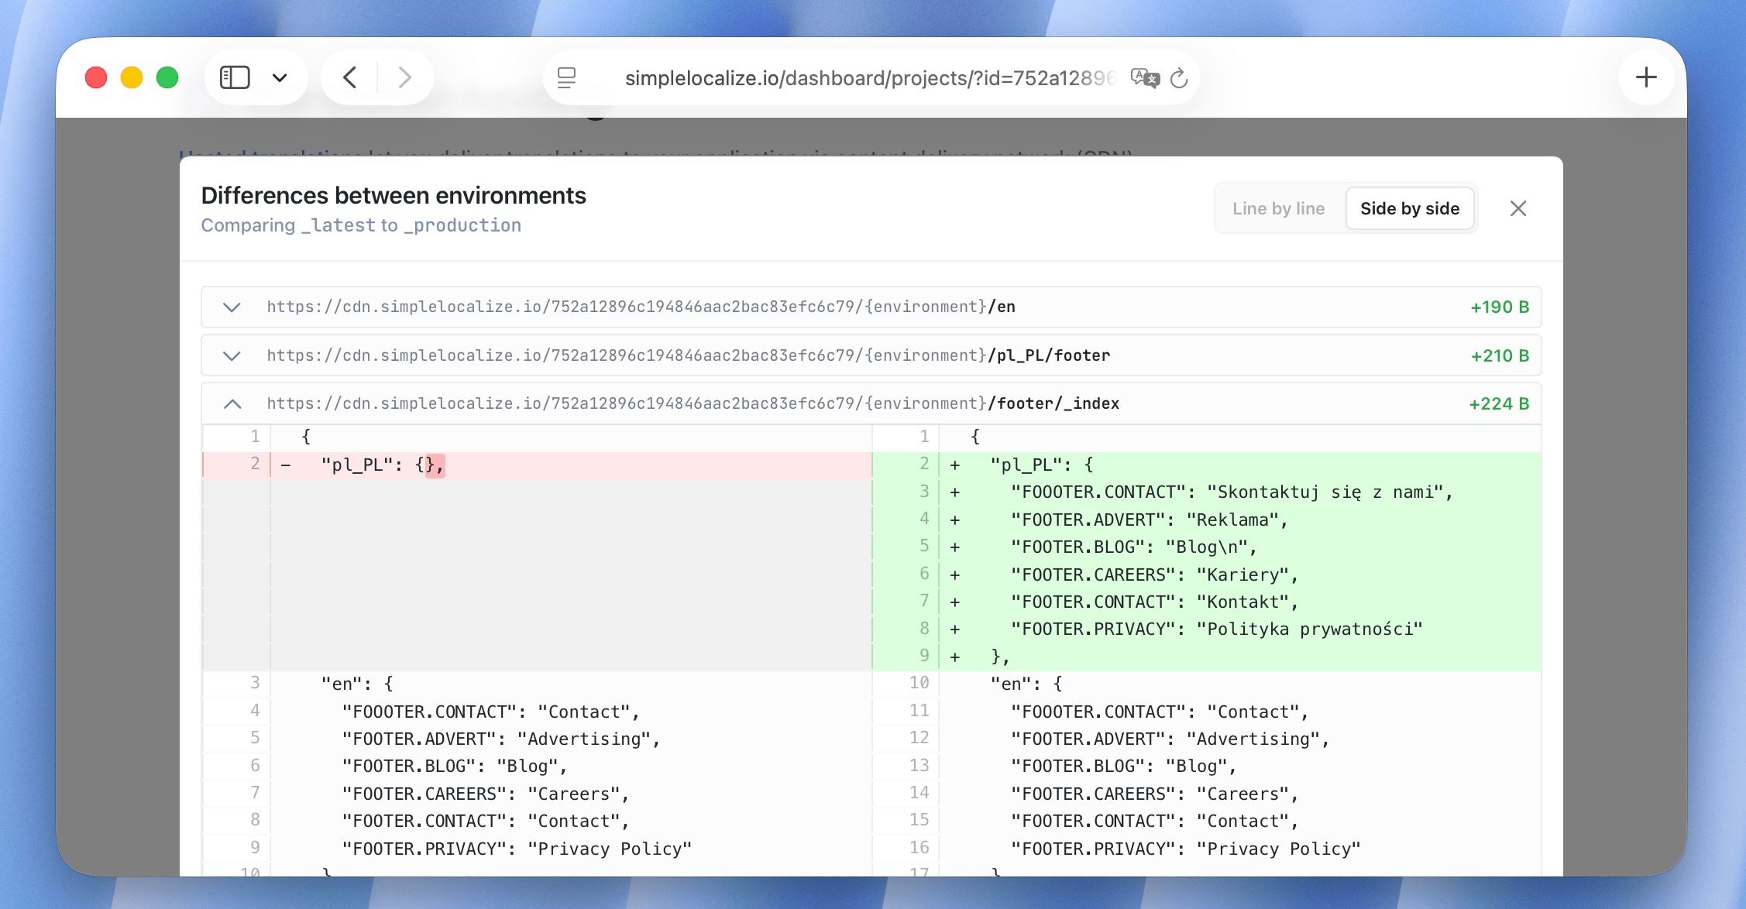Expand the /pl_PL/footer endpoint differences
This screenshot has height=909, width=1746.
coord(231,355)
